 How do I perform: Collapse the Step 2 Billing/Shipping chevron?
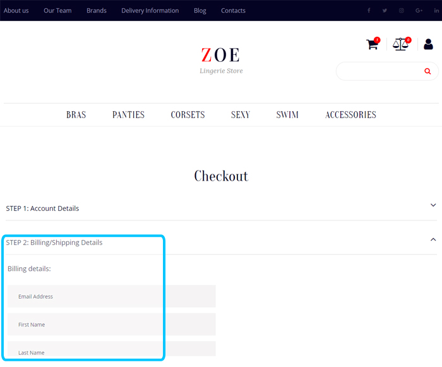point(433,239)
